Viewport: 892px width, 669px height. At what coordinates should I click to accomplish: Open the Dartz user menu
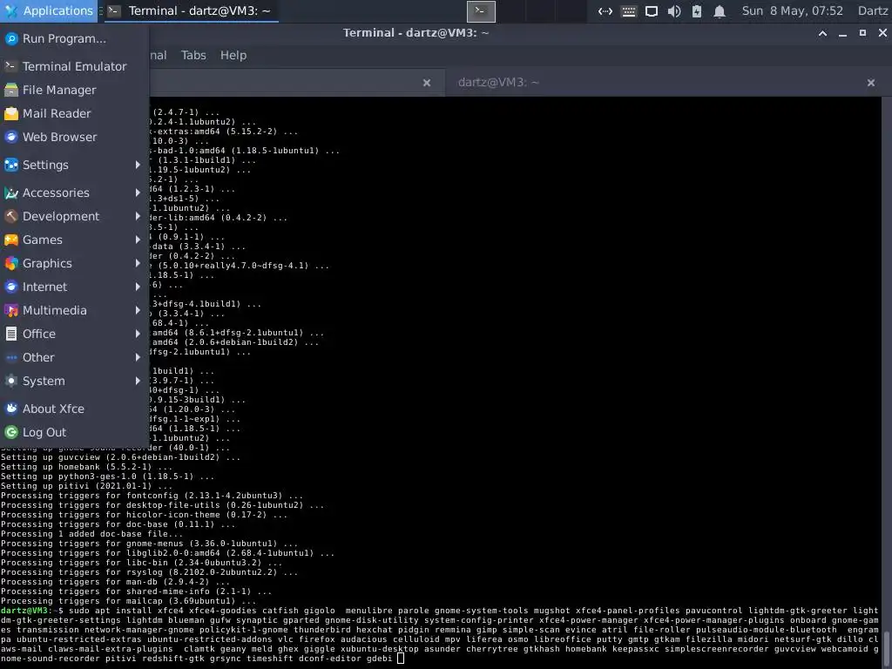[x=873, y=10]
